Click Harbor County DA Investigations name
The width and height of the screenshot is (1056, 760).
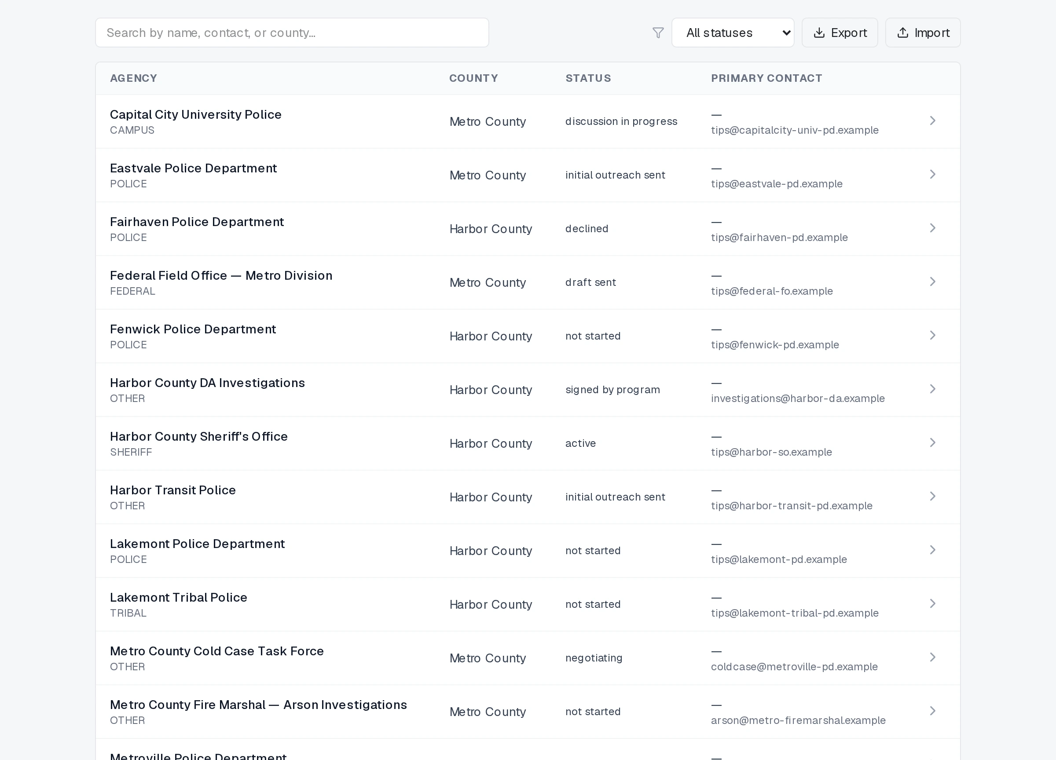tap(207, 383)
